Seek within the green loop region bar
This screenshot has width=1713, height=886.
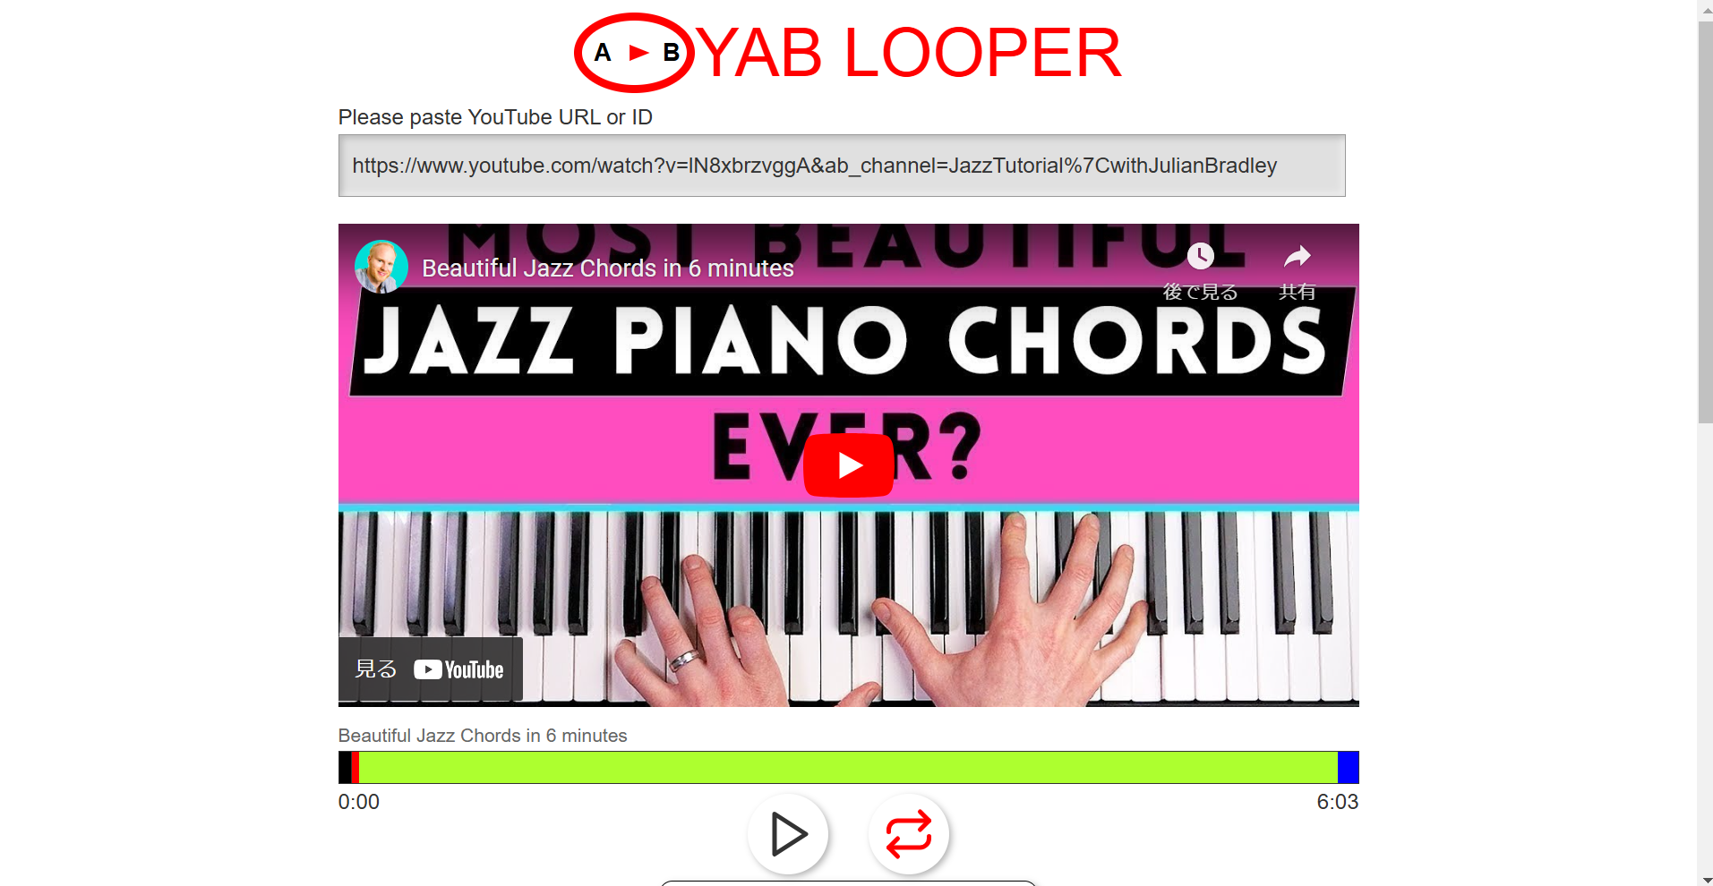tap(848, 768)
